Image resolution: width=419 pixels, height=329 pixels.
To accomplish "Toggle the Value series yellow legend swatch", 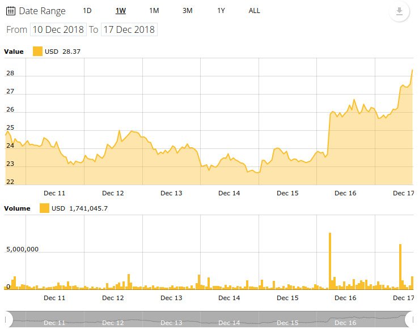I will click(37, 52).
